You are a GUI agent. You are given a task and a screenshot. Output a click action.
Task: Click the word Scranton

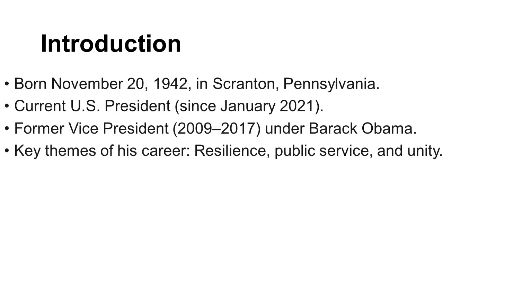(x=244, y=84)
